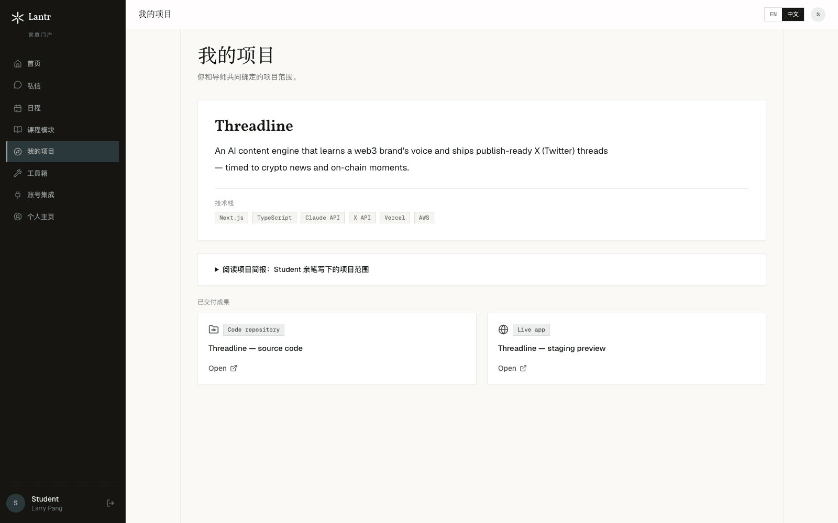Screen dimensions: 838x523
Task: Click external link icon under source code
Action: (234, 368)
